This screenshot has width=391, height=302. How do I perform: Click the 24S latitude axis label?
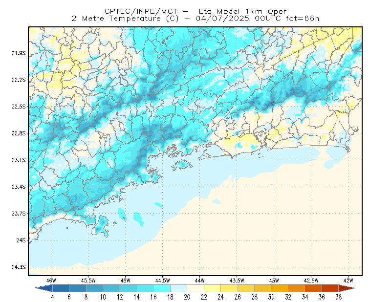tap(21, 240)
